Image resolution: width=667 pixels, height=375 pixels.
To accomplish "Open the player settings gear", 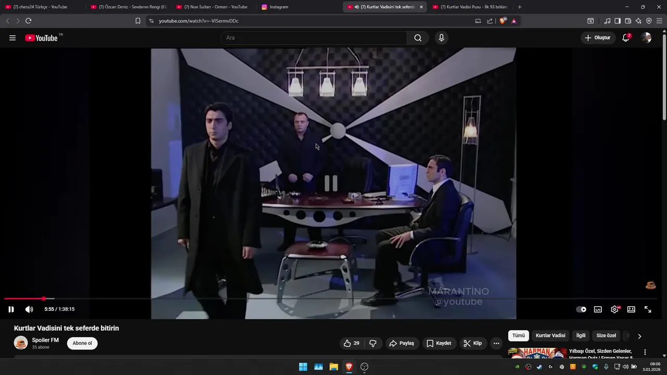I will 614,309.
